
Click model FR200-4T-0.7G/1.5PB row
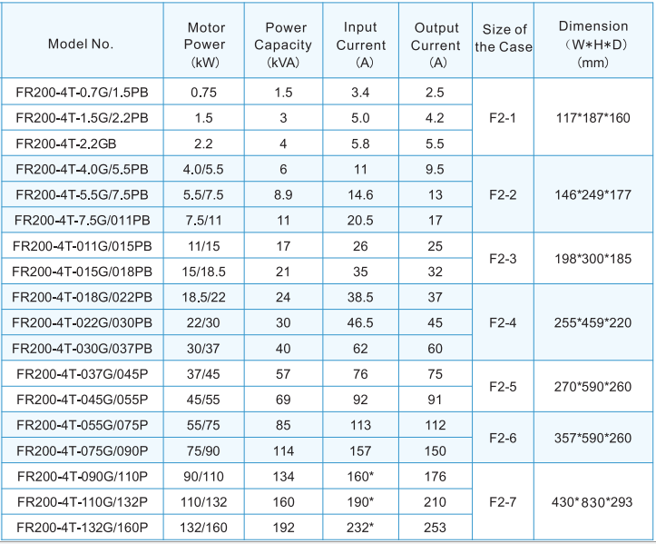[82, 93]
